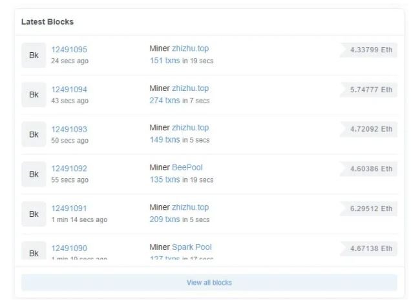Click the Bk icon for block 12491092
Screen dimensions: 411x304
pos(34,174)
